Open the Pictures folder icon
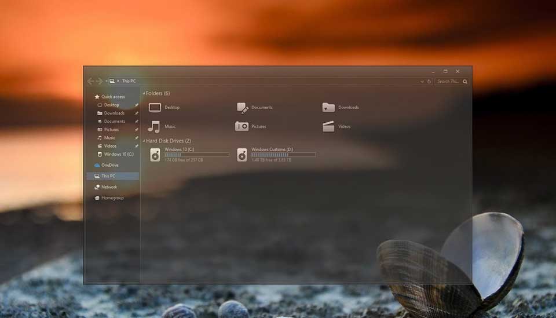This screenshot has width=556, height=318. tap(242, 126)
